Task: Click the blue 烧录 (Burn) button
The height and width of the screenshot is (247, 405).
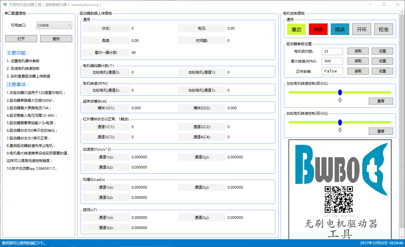Action: click(x=340, y=29)
